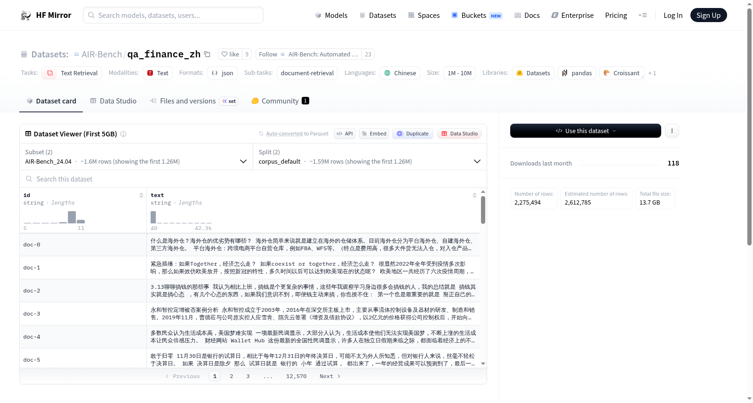Select the json format tag
Screen dimensions: 753x403
pyautogui.click(x=222, y=73)
